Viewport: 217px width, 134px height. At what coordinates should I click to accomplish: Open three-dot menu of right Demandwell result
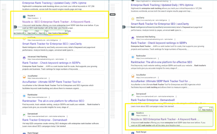176,96
